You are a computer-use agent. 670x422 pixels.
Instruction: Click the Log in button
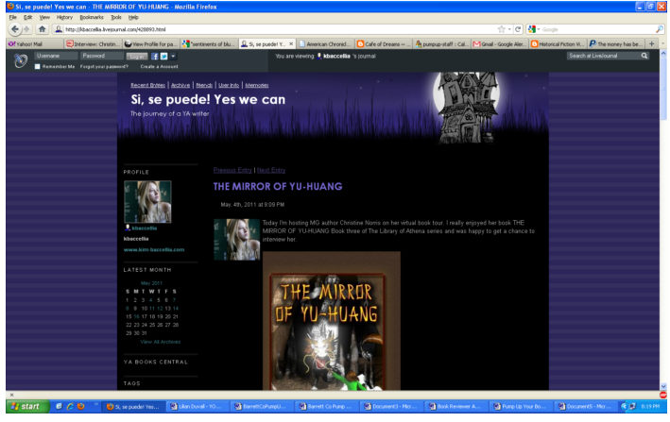[137, 56]
